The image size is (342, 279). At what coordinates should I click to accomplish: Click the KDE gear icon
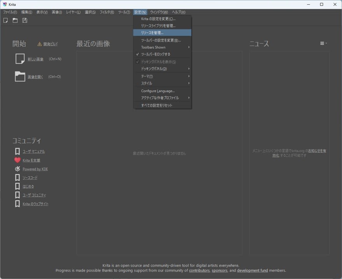click(17, 169)
